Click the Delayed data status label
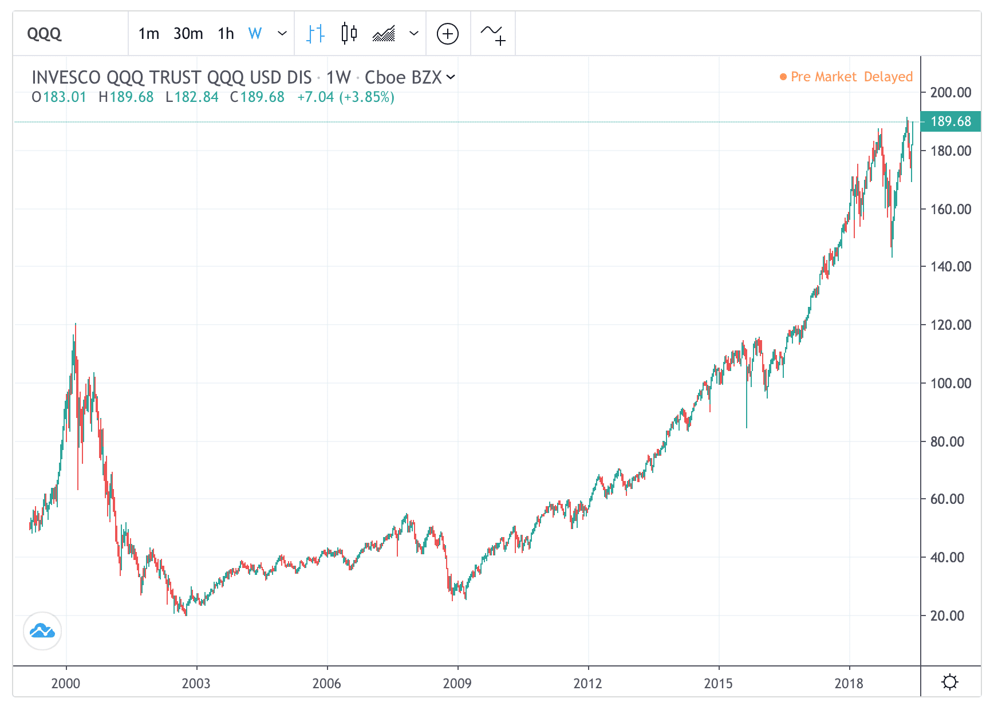The height and width of the screenshot is (710, 994). click(x=888, y=77)
